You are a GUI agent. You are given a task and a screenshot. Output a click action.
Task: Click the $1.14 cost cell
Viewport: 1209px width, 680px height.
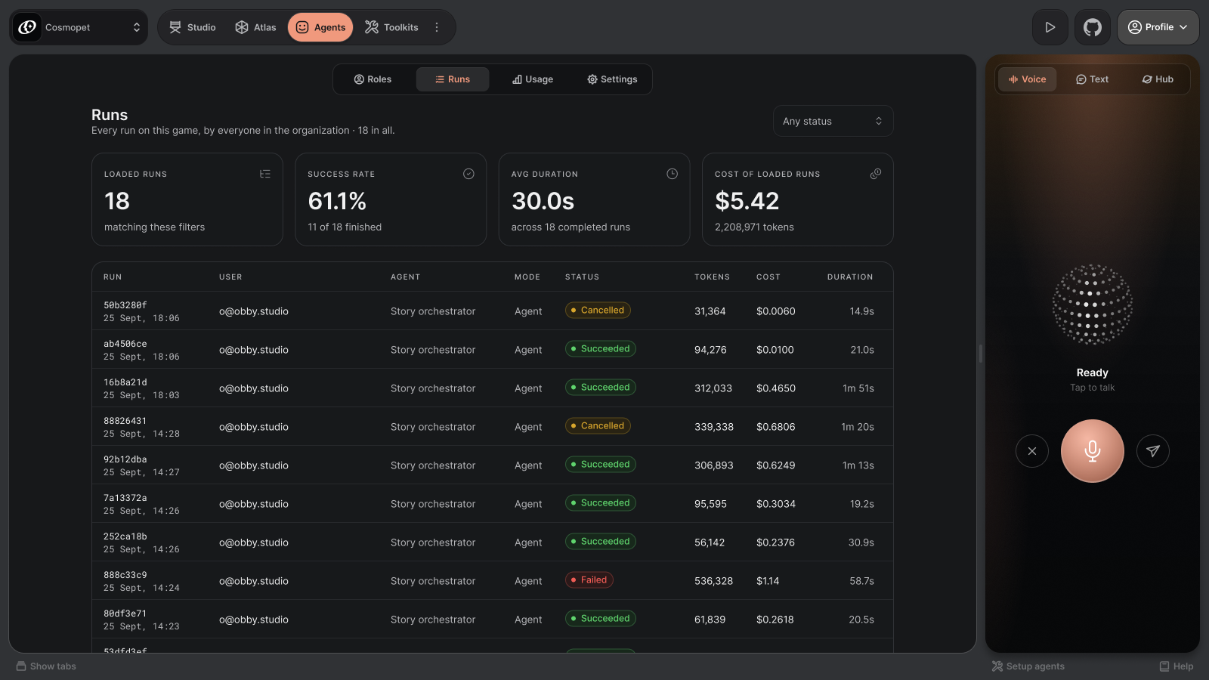pyautogui.click(x=768, y=581)
